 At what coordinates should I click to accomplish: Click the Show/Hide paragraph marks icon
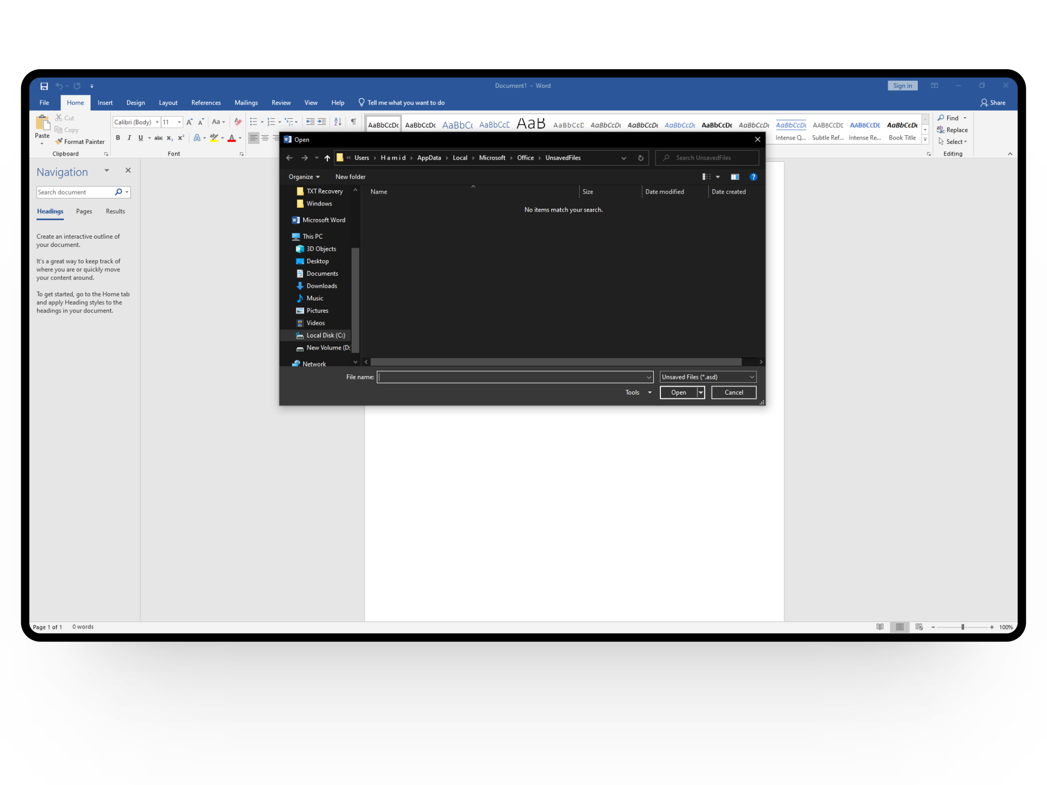click(x=353, y=122)
